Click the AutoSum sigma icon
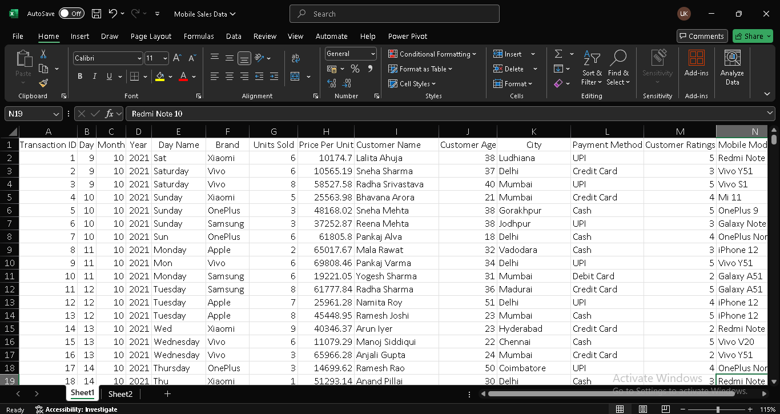780x414 pixels. click(x=558, y=54)
